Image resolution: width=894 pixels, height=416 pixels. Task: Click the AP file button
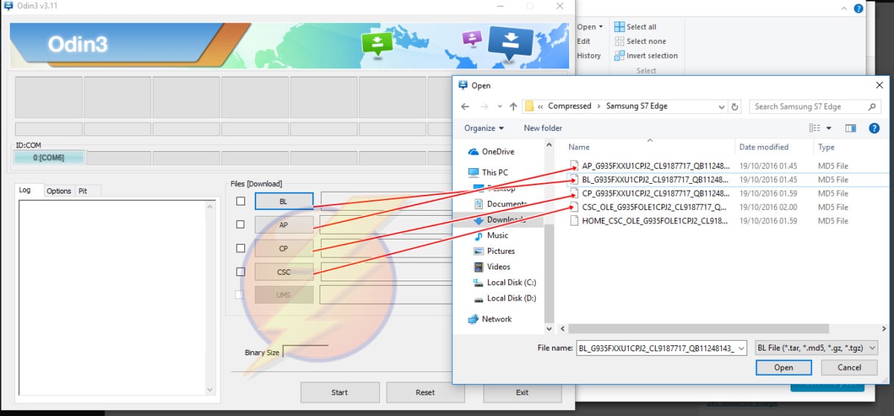tap(284, 225)
